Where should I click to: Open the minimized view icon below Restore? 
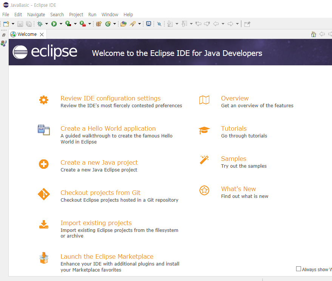pyautogui.click(x=4, y=43)
